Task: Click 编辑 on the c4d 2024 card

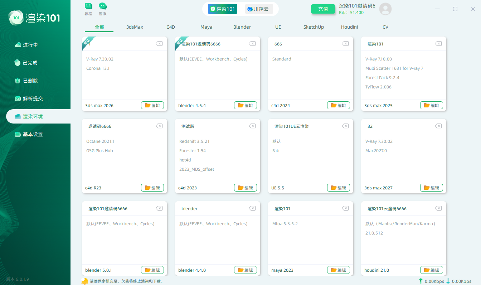Action: click(x=339, y=105)
